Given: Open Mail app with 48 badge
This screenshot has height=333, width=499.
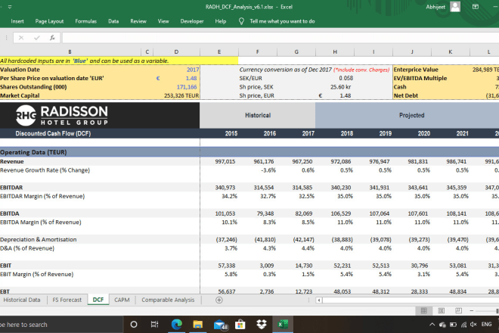Looking at the screenshot, I should [220, 325].
